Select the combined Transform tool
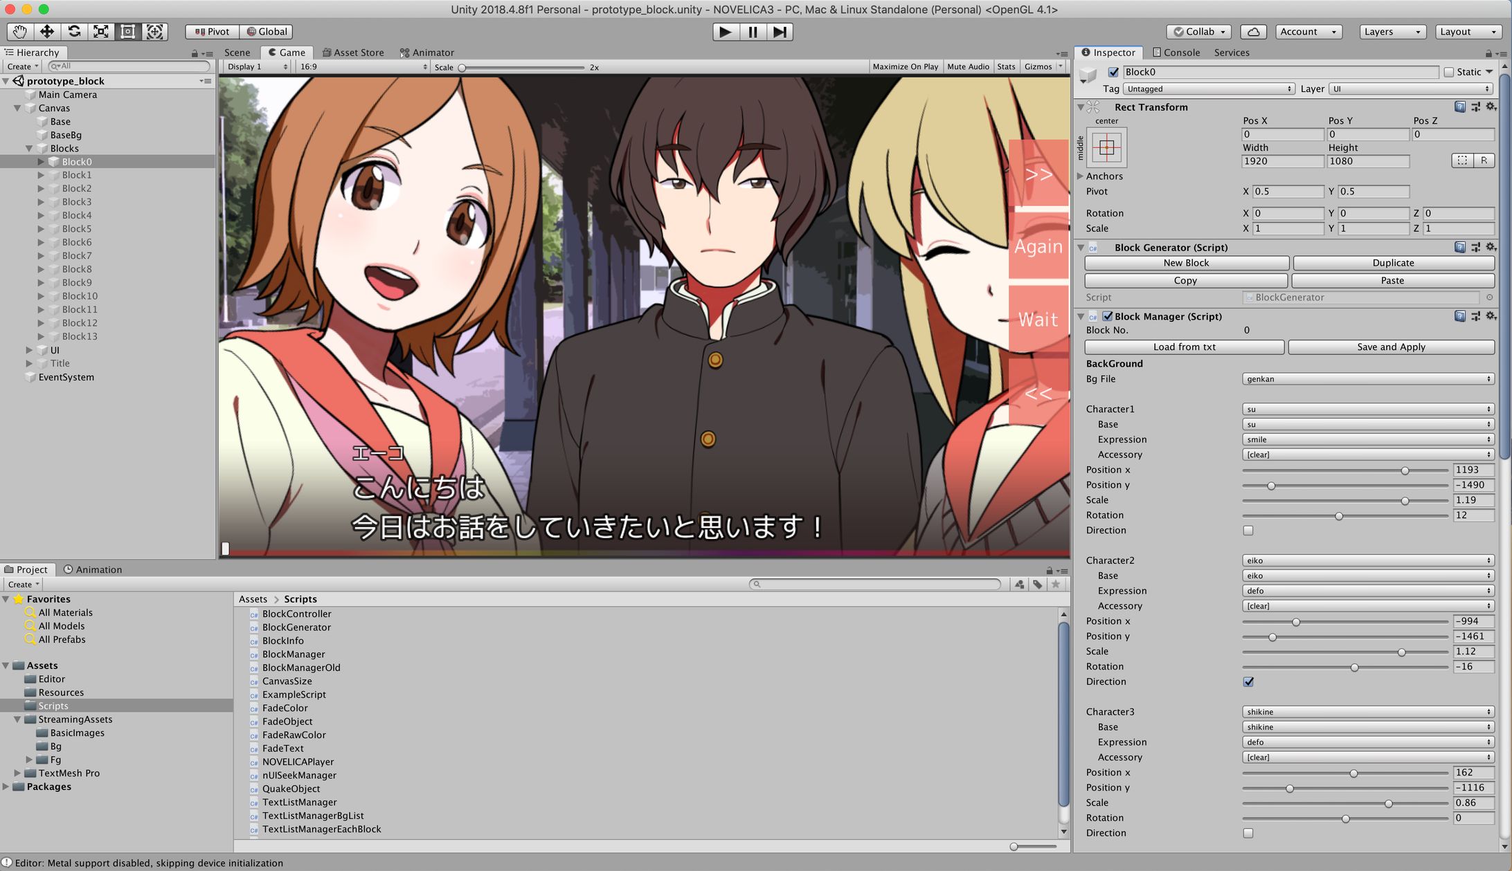 click(x=154, y=31)
